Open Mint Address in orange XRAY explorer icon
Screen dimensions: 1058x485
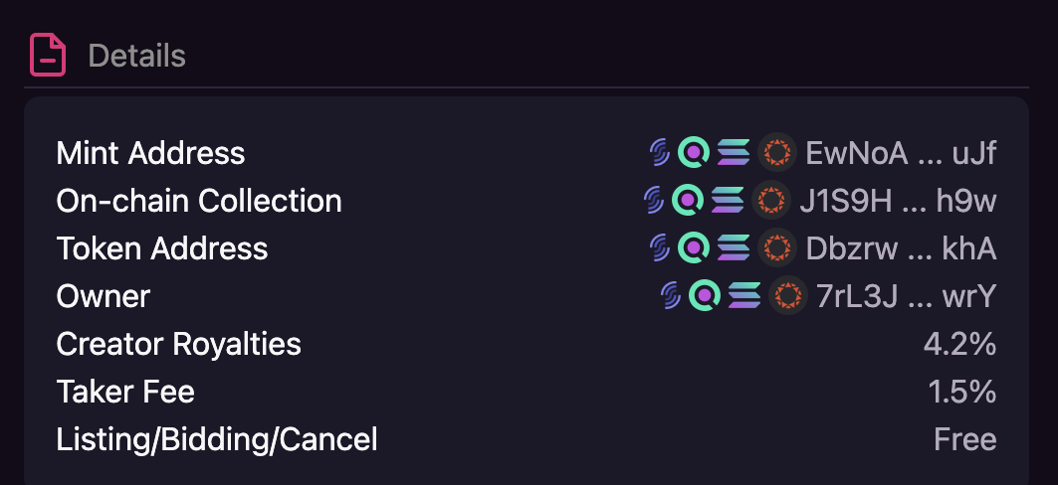(776, 152)
